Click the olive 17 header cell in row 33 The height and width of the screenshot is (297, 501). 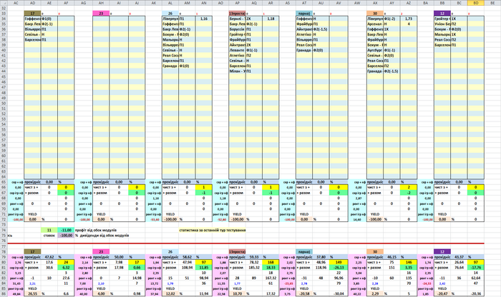(33, 14)
